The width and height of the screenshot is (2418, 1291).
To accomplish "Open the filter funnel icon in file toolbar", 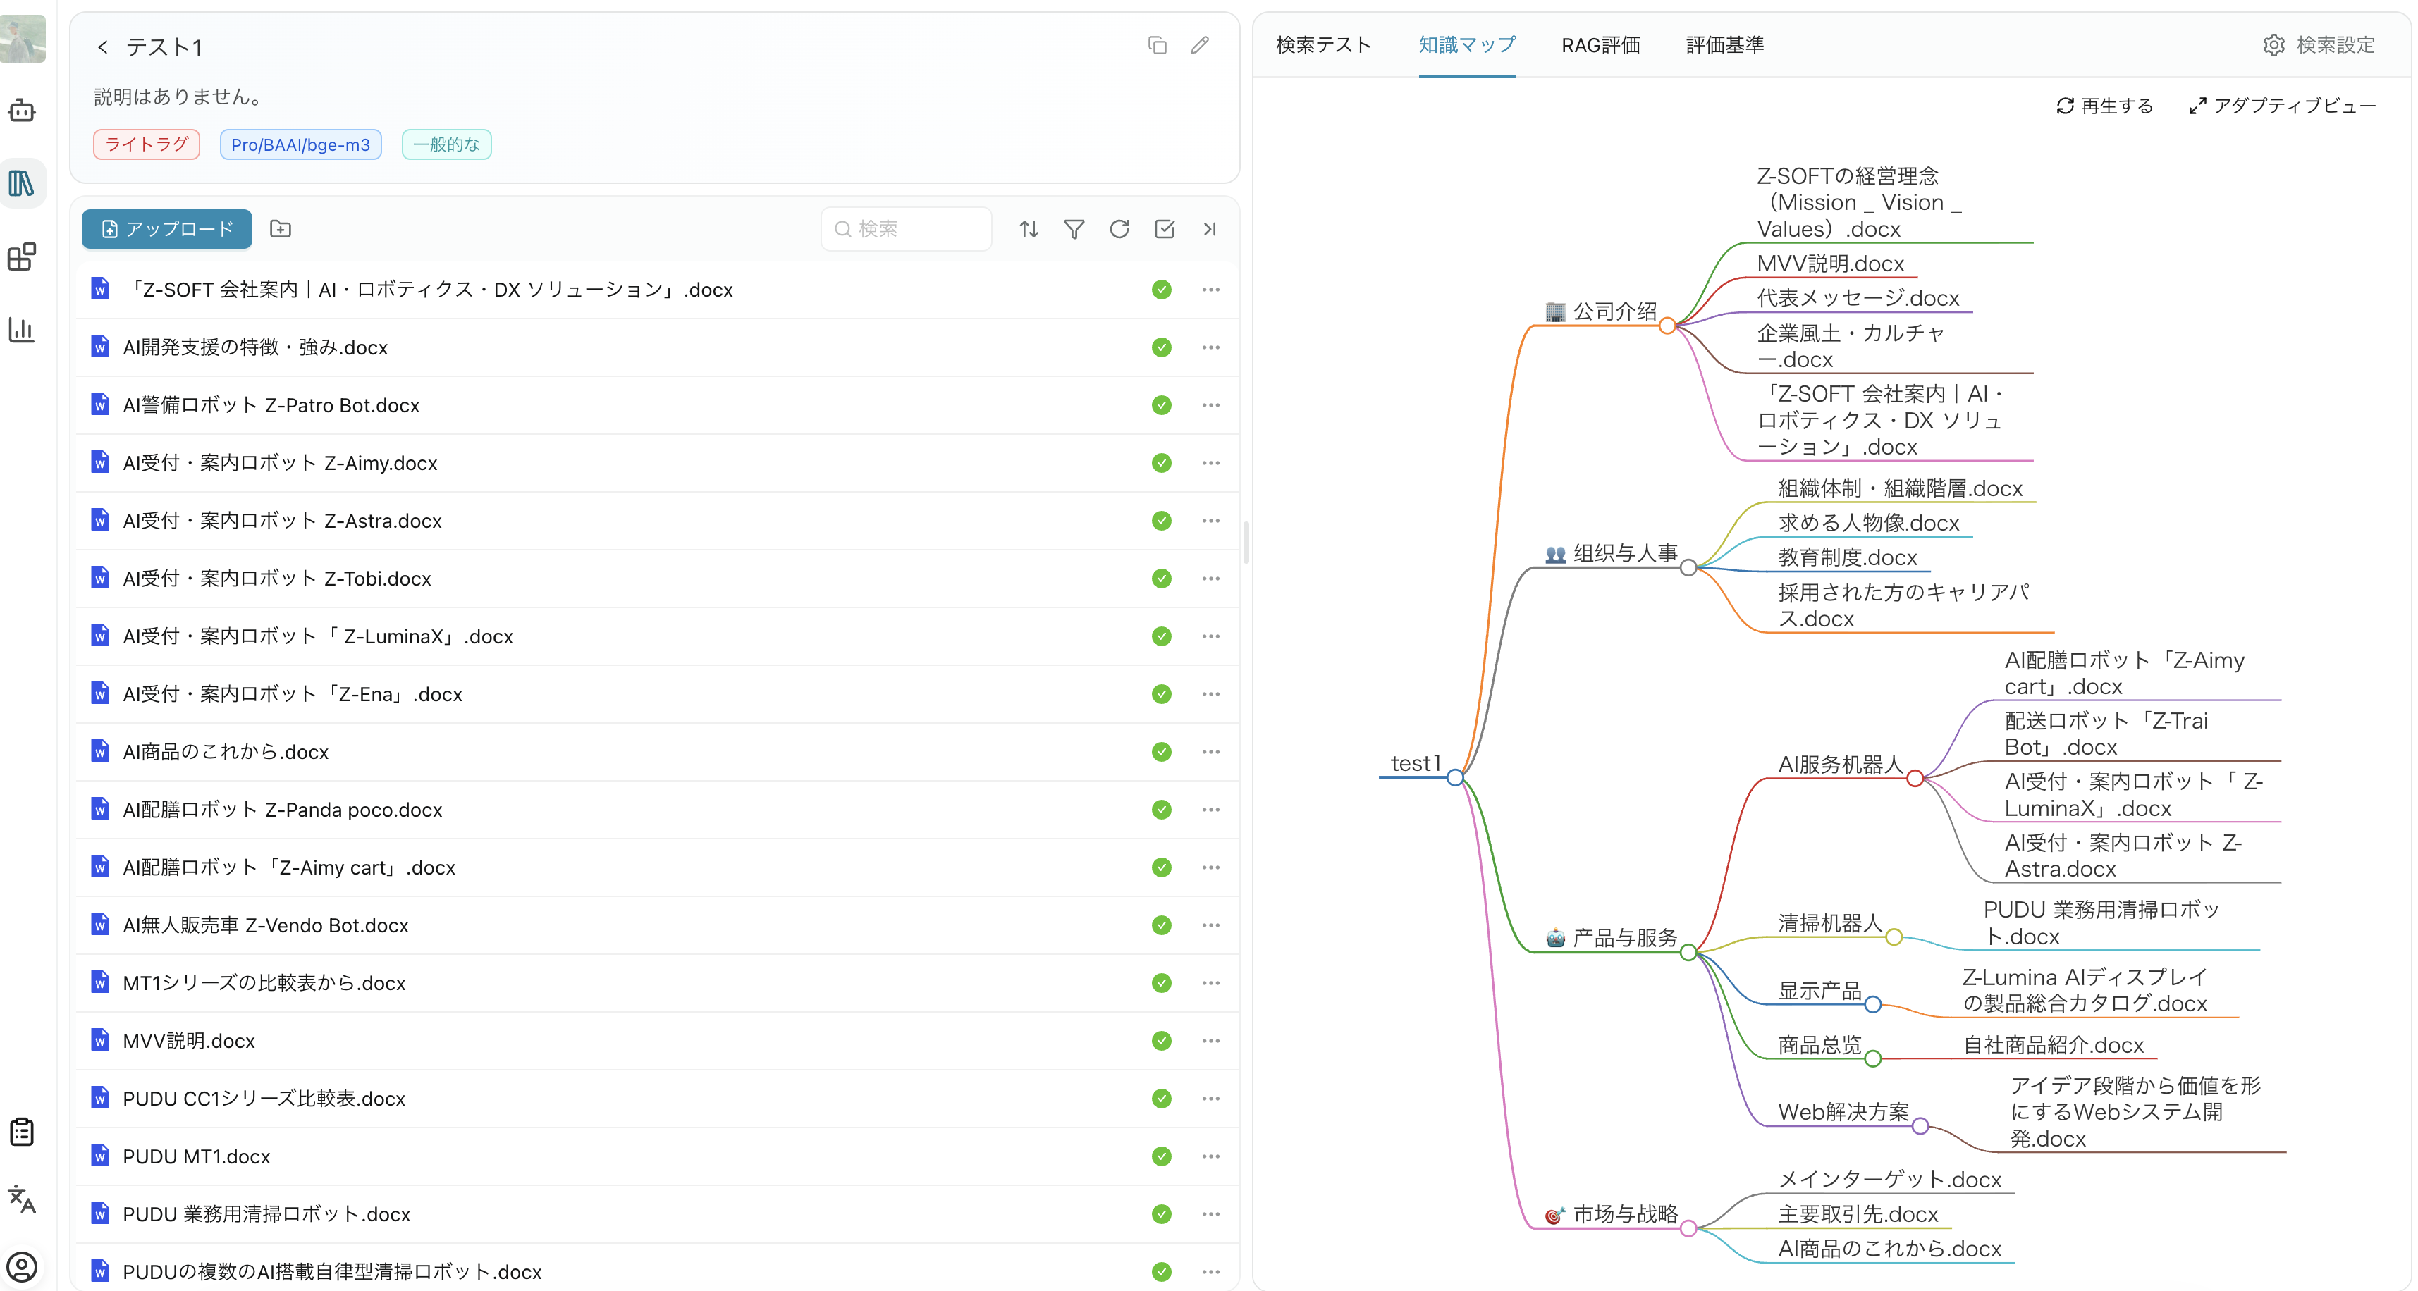I will pyautogui.click(x=1074, y=229).
